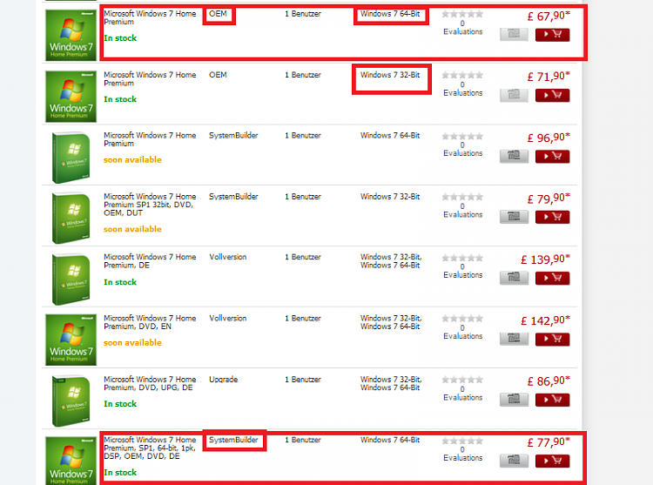Click 'soon available' in the £ 96,90 row
Image resolution: width=653 pixels, height=485 pixels.
coord(132,160)
